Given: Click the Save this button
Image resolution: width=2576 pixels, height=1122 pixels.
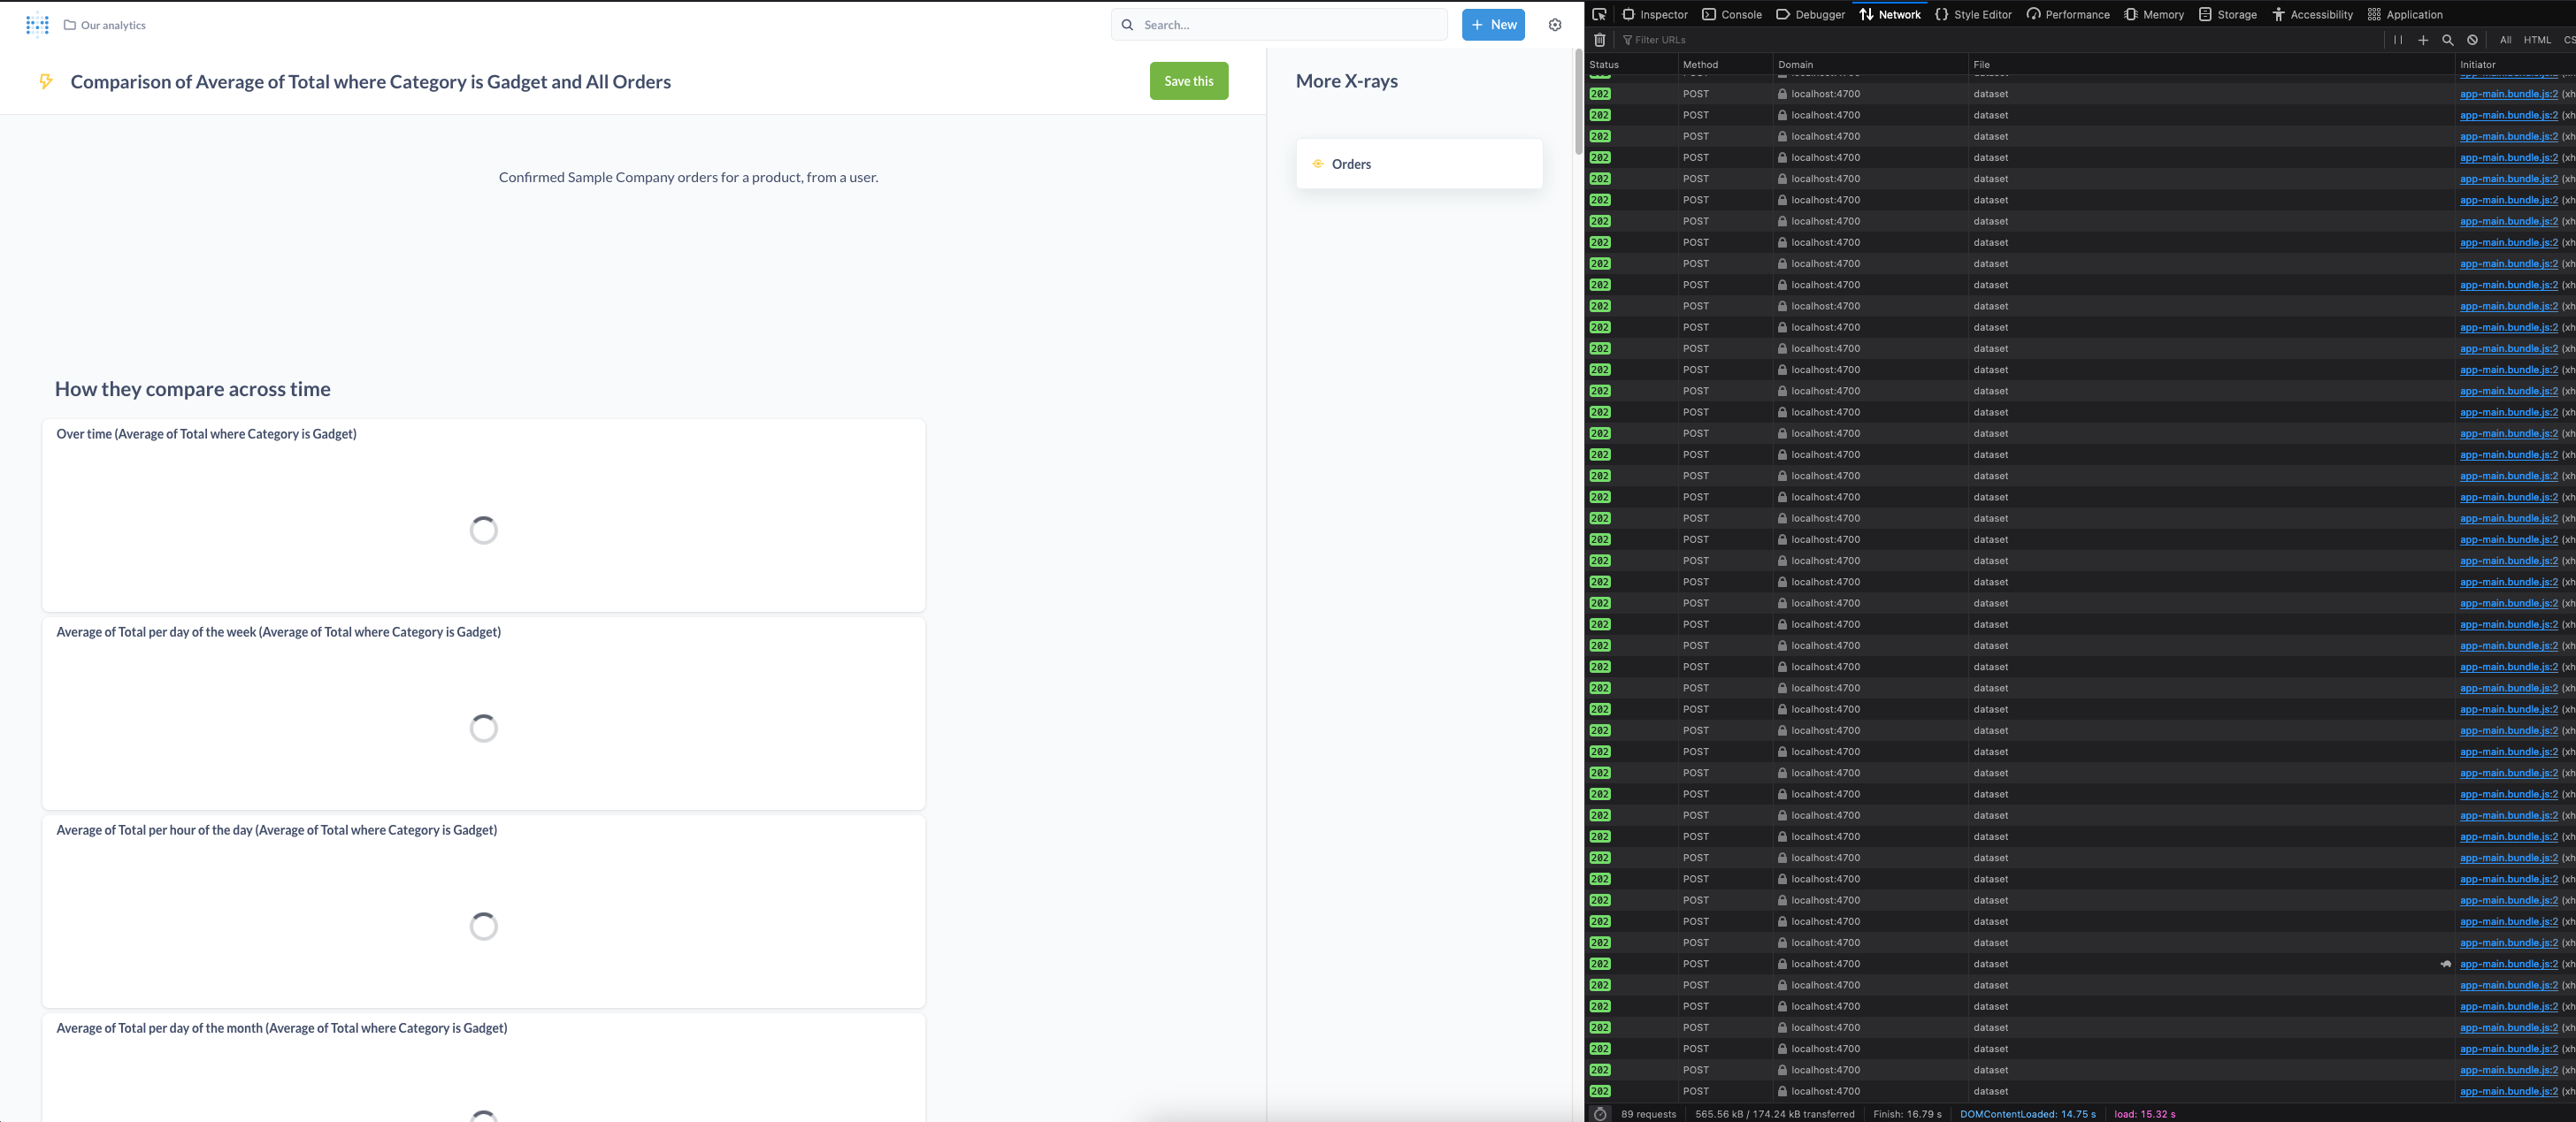Looking at the screenshot, I should pos(1189,81).
